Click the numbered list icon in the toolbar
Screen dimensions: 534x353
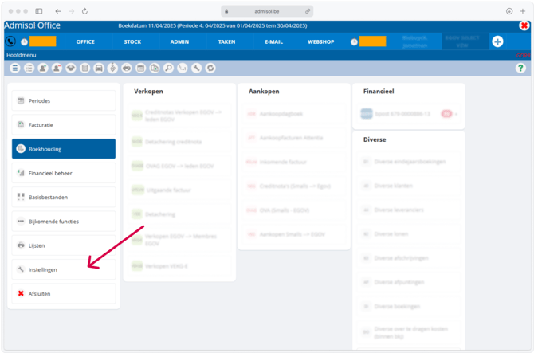point(29,68)
